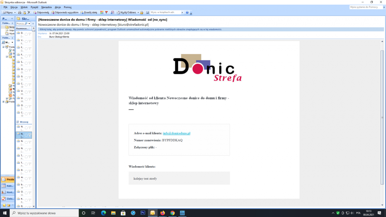
Task: Click the blue Help question icon
Action: [x=187, y=12]
